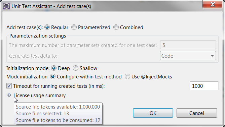Set initialization mode to Deep
Screen dimensions: 225x127
pos(54,68)
